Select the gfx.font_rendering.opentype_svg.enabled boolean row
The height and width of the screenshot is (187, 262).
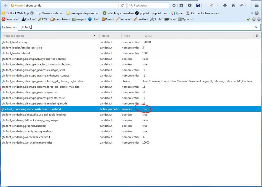pos(27,132)
